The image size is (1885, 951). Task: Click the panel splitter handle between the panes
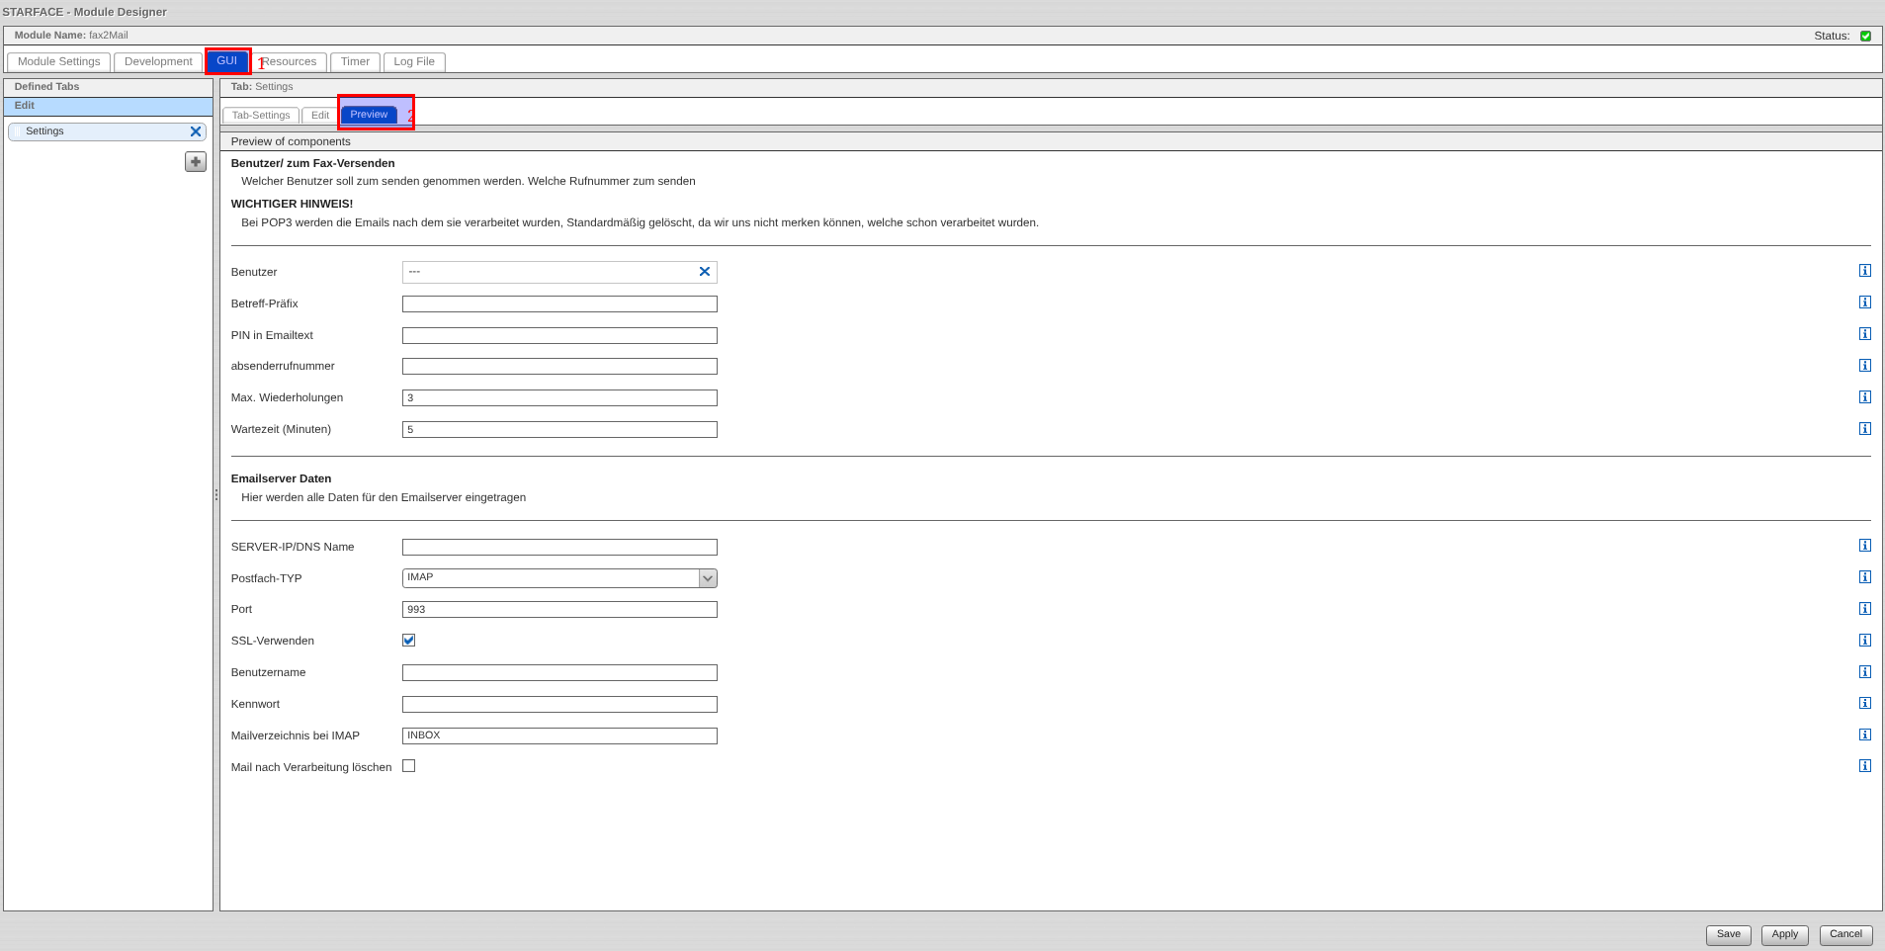(216, 494)
